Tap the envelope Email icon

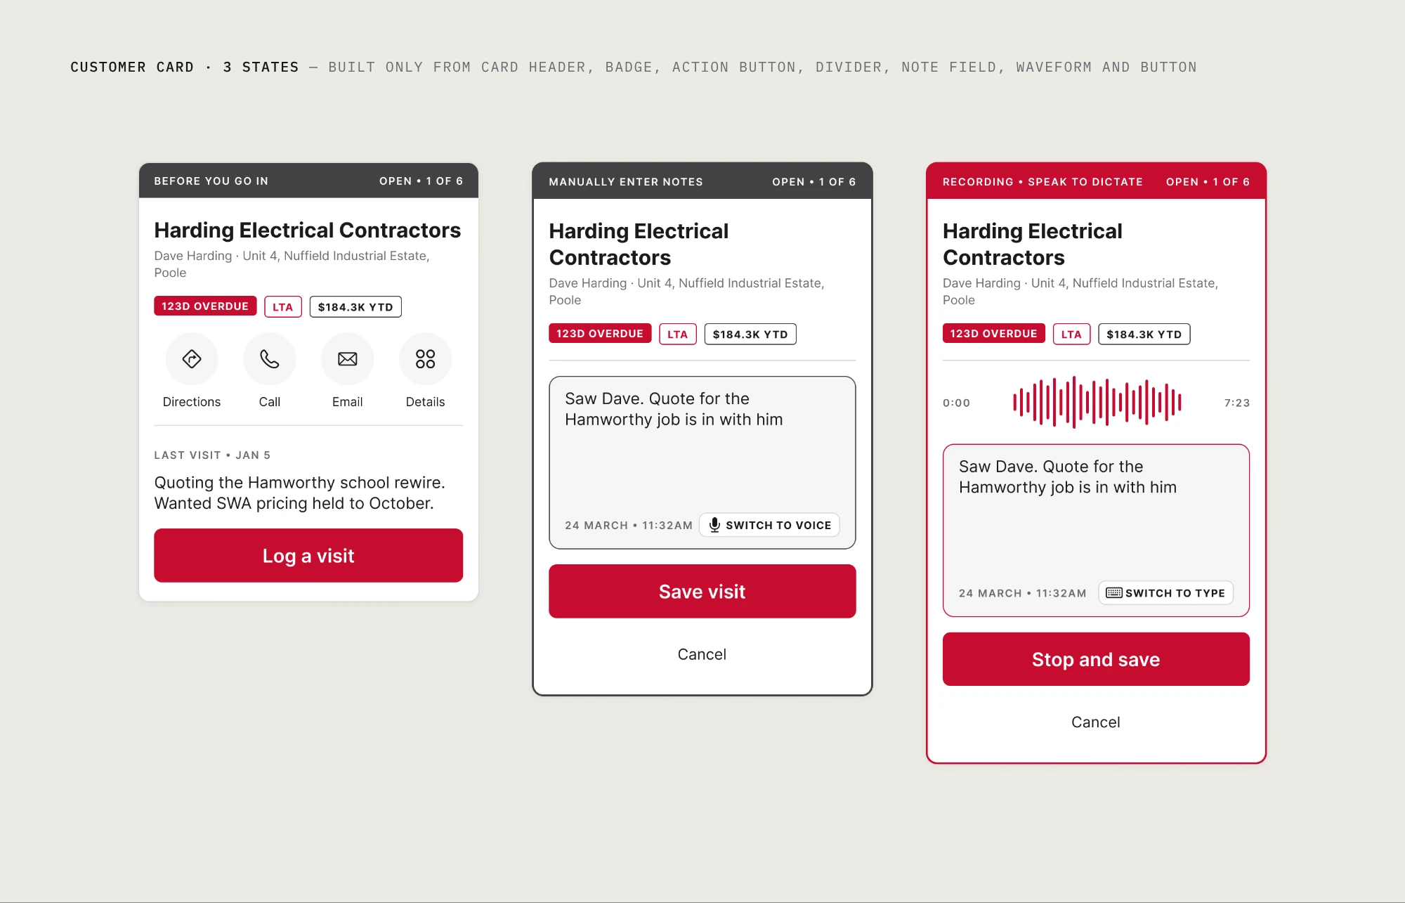point(348,359)
